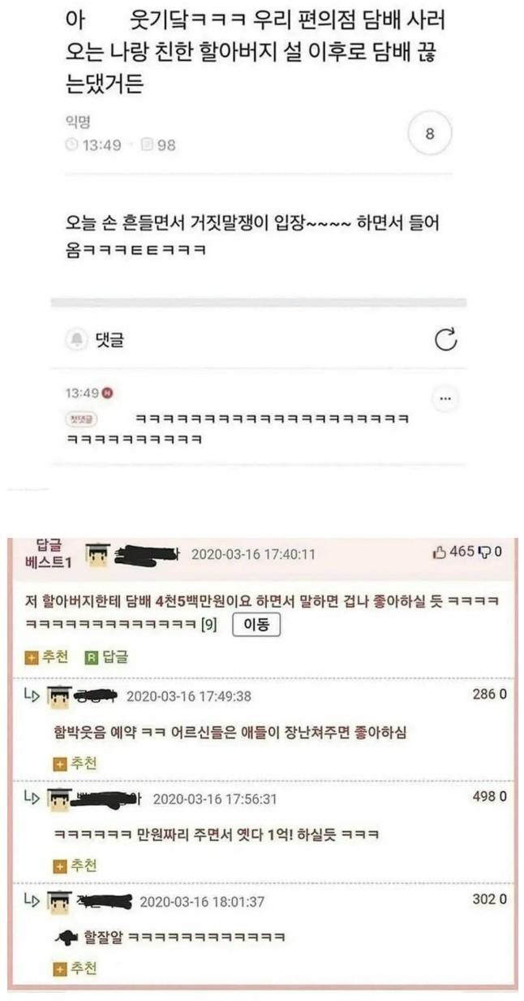Click the bell icon beside 댓글
The width and height of the screenshot is (524, 1001).
pyautogui.click(x=77, y=340)
